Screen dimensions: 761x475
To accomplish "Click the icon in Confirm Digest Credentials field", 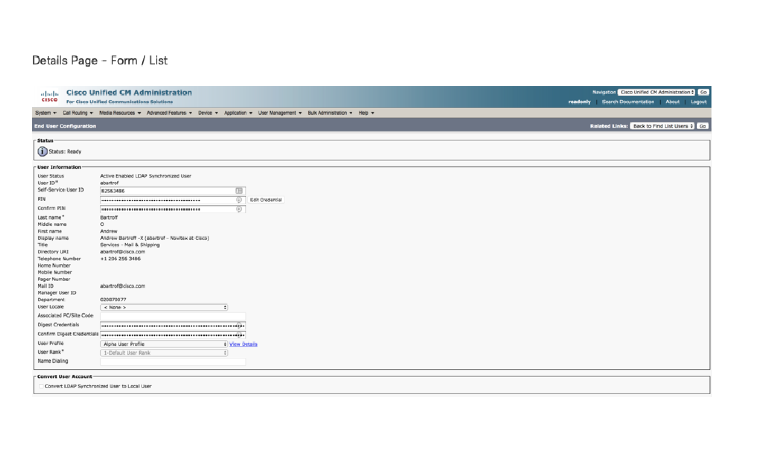I will pyautogui.click(x=239, y=335).
